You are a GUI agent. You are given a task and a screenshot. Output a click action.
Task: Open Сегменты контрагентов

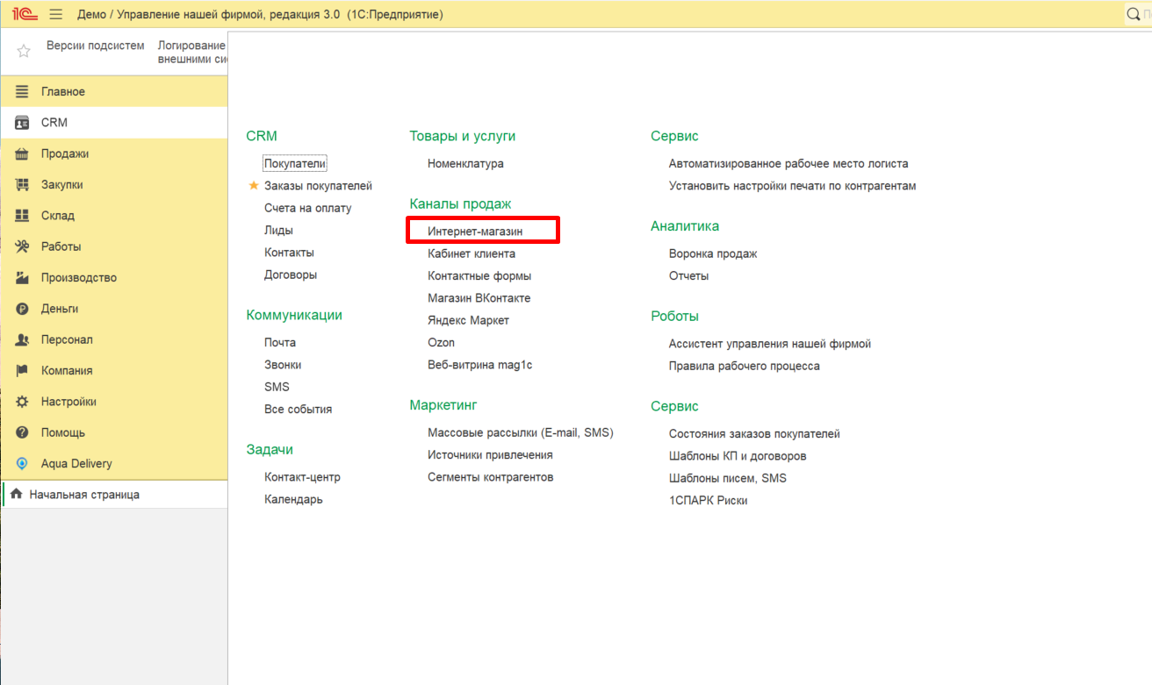coord(490,477)
